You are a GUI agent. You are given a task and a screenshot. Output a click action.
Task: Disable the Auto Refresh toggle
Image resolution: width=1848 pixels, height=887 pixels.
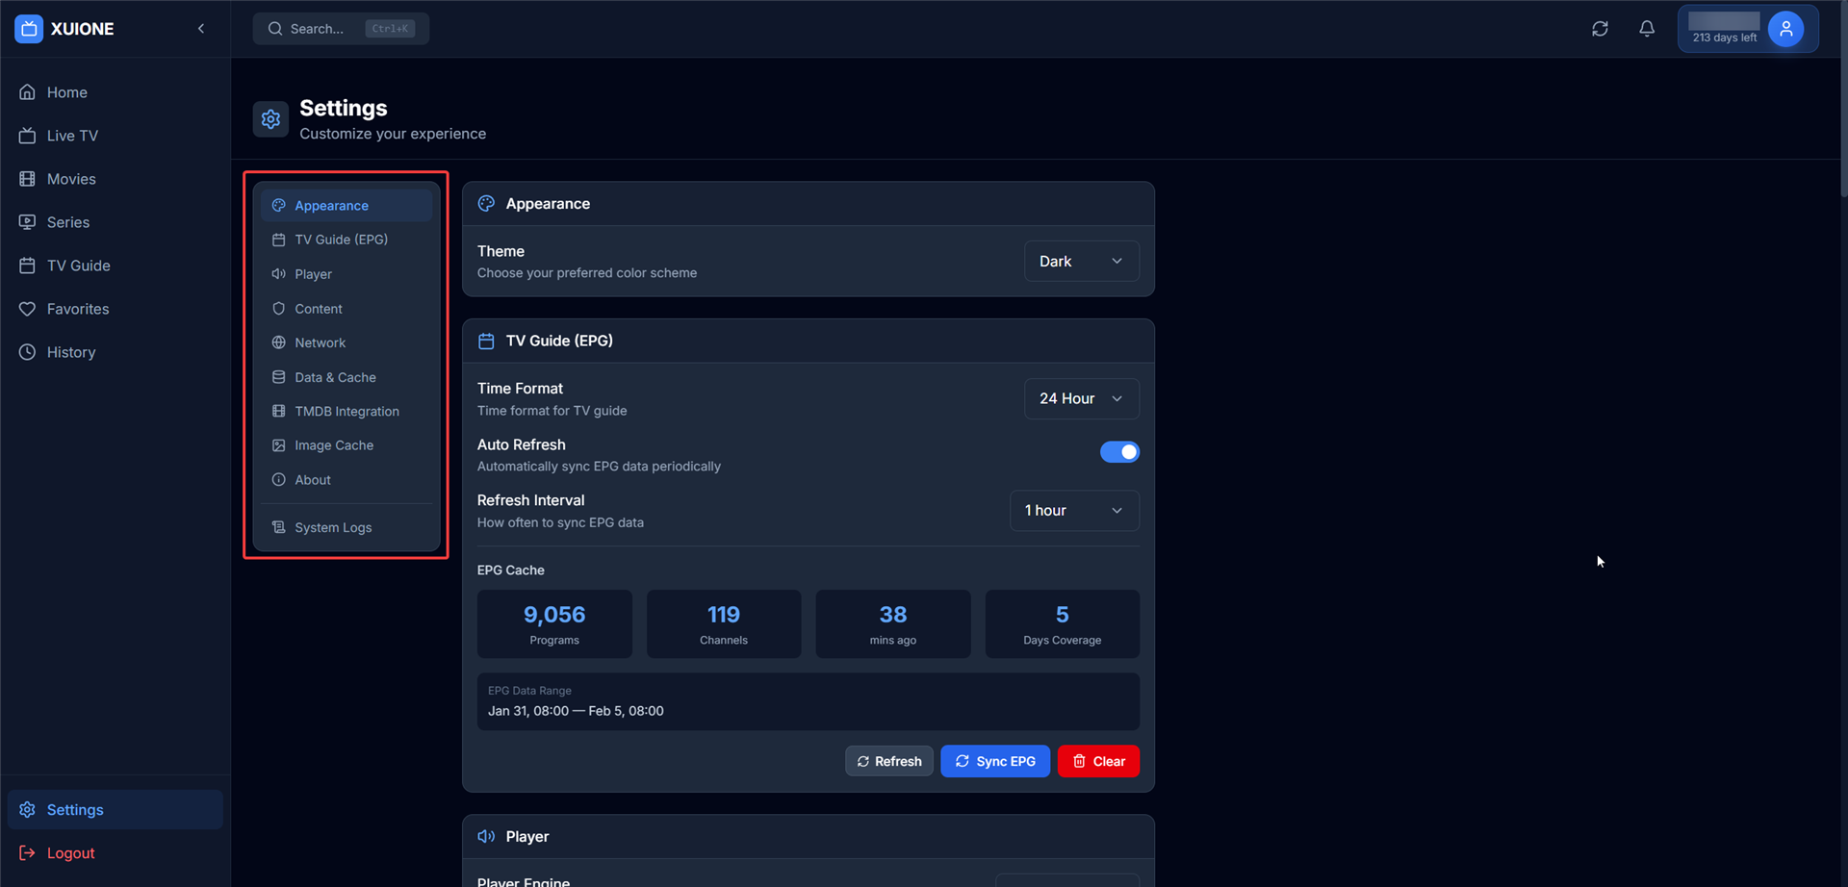[1119, 451]
